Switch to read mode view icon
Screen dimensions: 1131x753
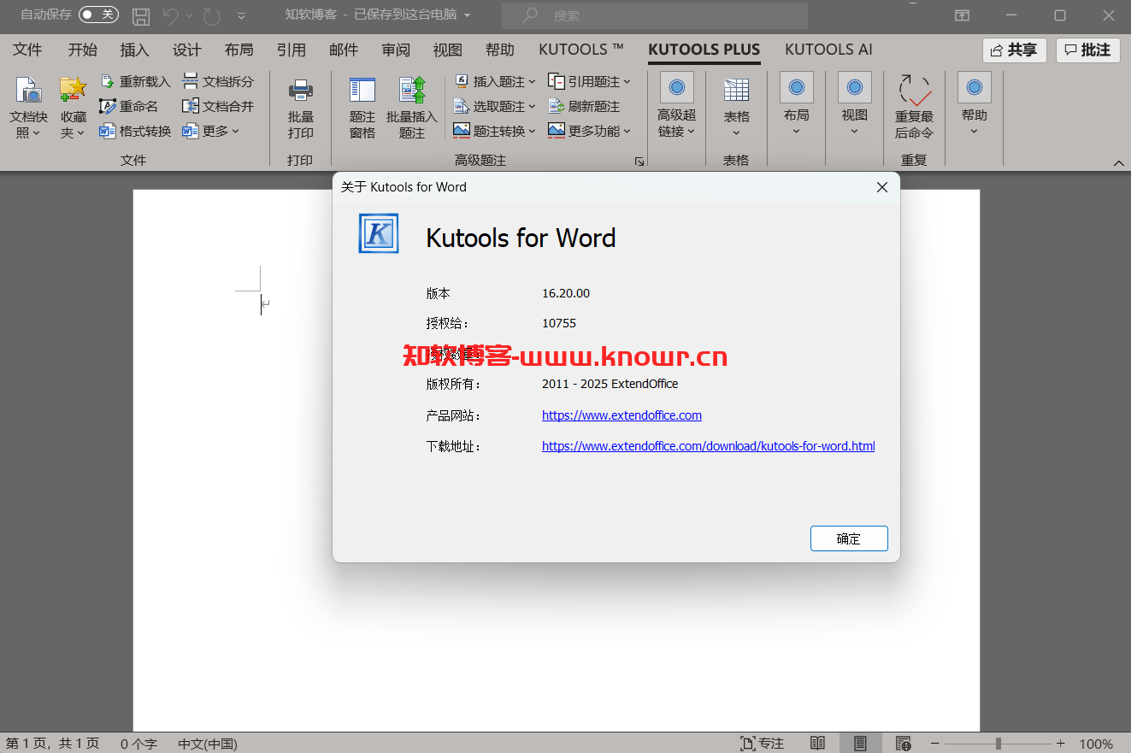coord(818,744)
